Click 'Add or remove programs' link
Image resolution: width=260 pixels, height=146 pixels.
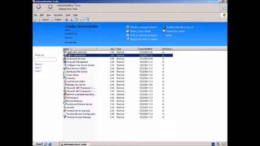coord(142,35)
